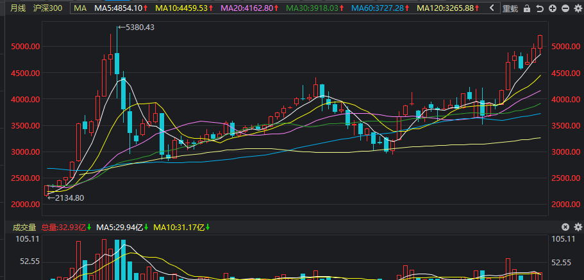584x280 pixels.
Task: Select the 月线 monthly period label
Action: 18,8
